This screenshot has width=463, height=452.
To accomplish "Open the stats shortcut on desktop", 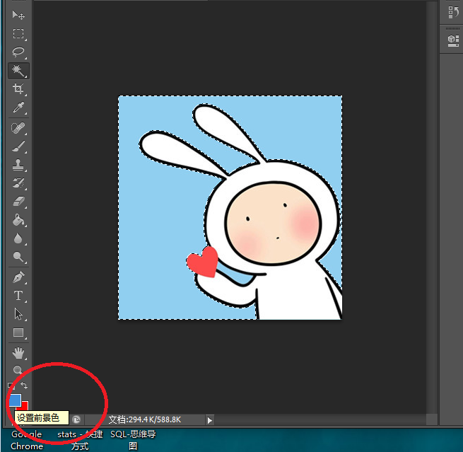I will coord(80,440).
